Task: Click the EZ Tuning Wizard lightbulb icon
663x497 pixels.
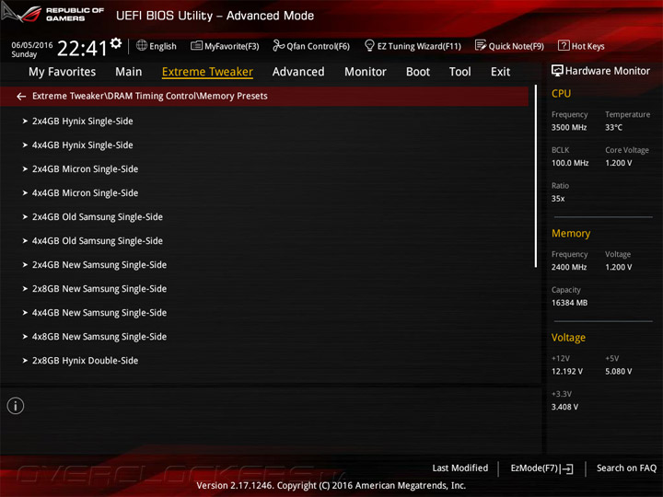Action: (369, 45)
